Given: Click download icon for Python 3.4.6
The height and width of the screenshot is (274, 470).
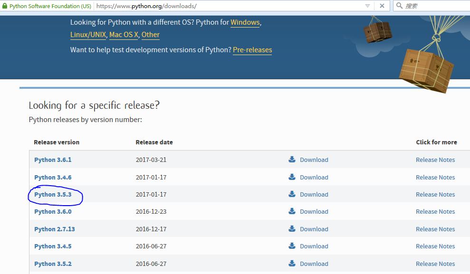Looking at the screenshot, I should coord(292,177).
